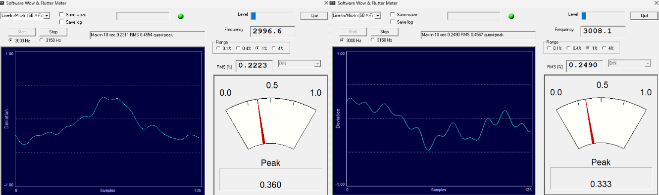Screen dimensions: 659x195
Task: Choose 1% range in right window
Action: point(588,48)
